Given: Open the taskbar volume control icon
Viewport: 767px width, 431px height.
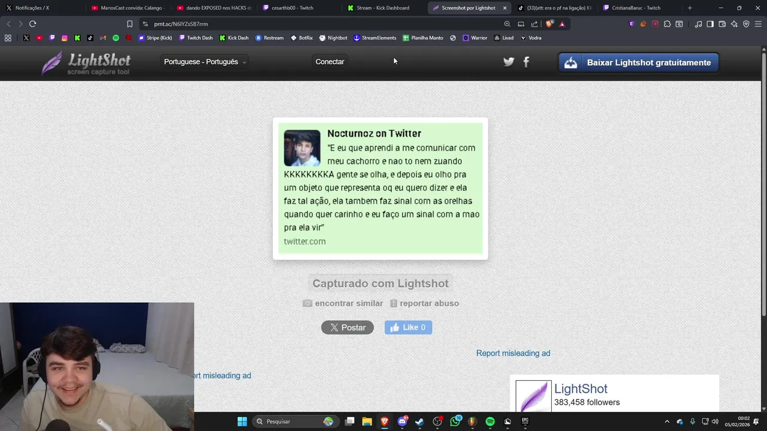Looking at the screenshot, I should [x=715, y=421].
